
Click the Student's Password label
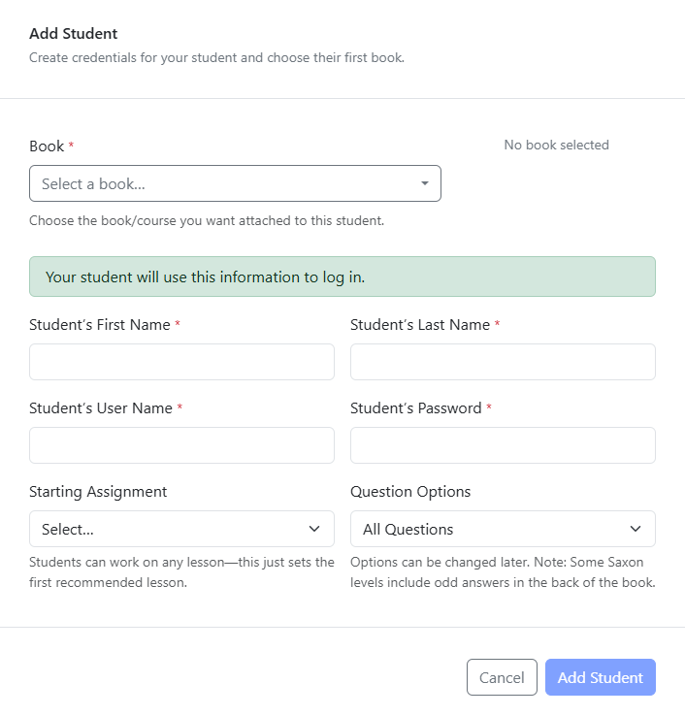tap(416, 408)
